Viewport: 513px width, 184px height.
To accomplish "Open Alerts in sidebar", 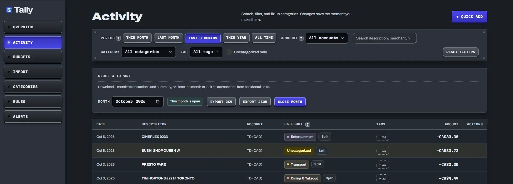I will [33, 117].
